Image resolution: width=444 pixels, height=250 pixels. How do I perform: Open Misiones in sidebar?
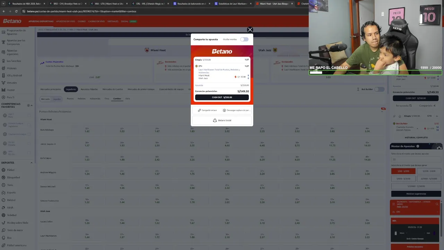click(x=11, y=68)
